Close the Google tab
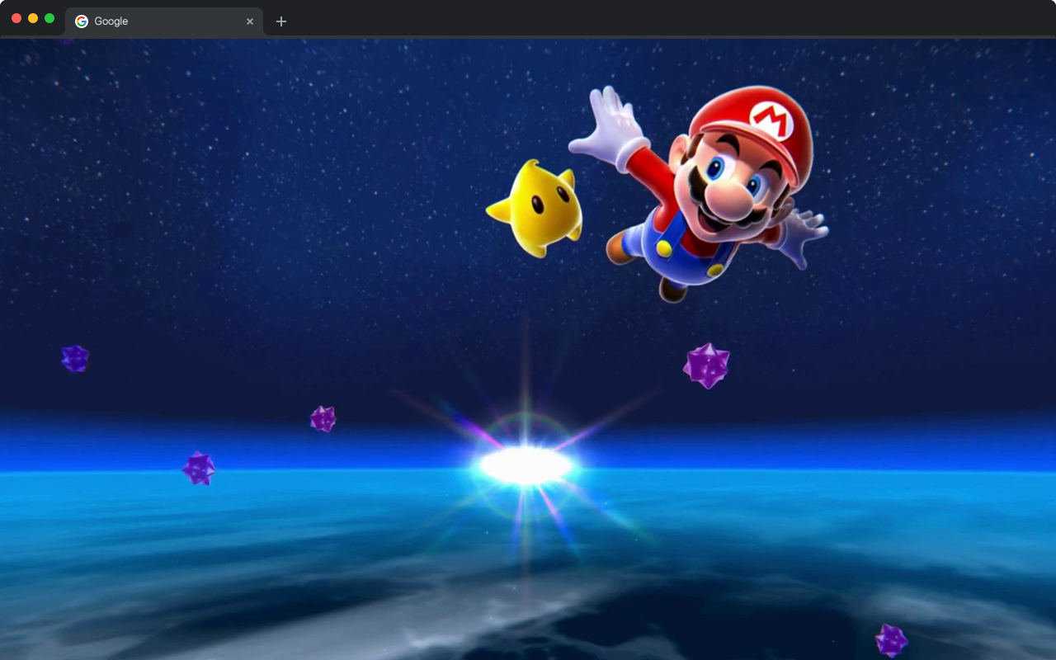 (x=250, y=21)
